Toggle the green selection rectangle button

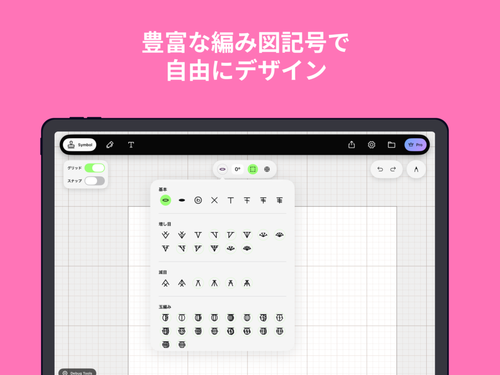pos(253,169)
